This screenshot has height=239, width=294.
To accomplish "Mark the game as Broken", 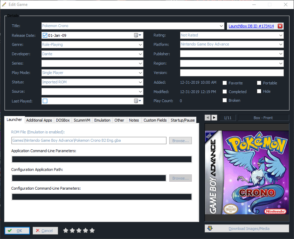I will pyautogui.click(x=225, y=100).
